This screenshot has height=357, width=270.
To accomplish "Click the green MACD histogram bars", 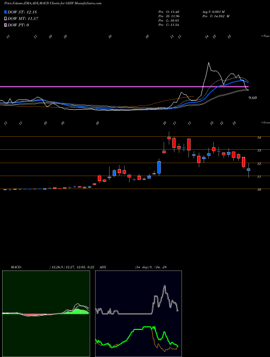I will (78, 311).
